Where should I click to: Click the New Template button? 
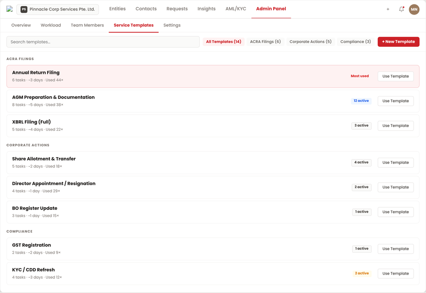[x=398, y=42]
